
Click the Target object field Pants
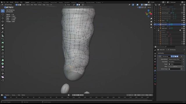tap(175, 64)
